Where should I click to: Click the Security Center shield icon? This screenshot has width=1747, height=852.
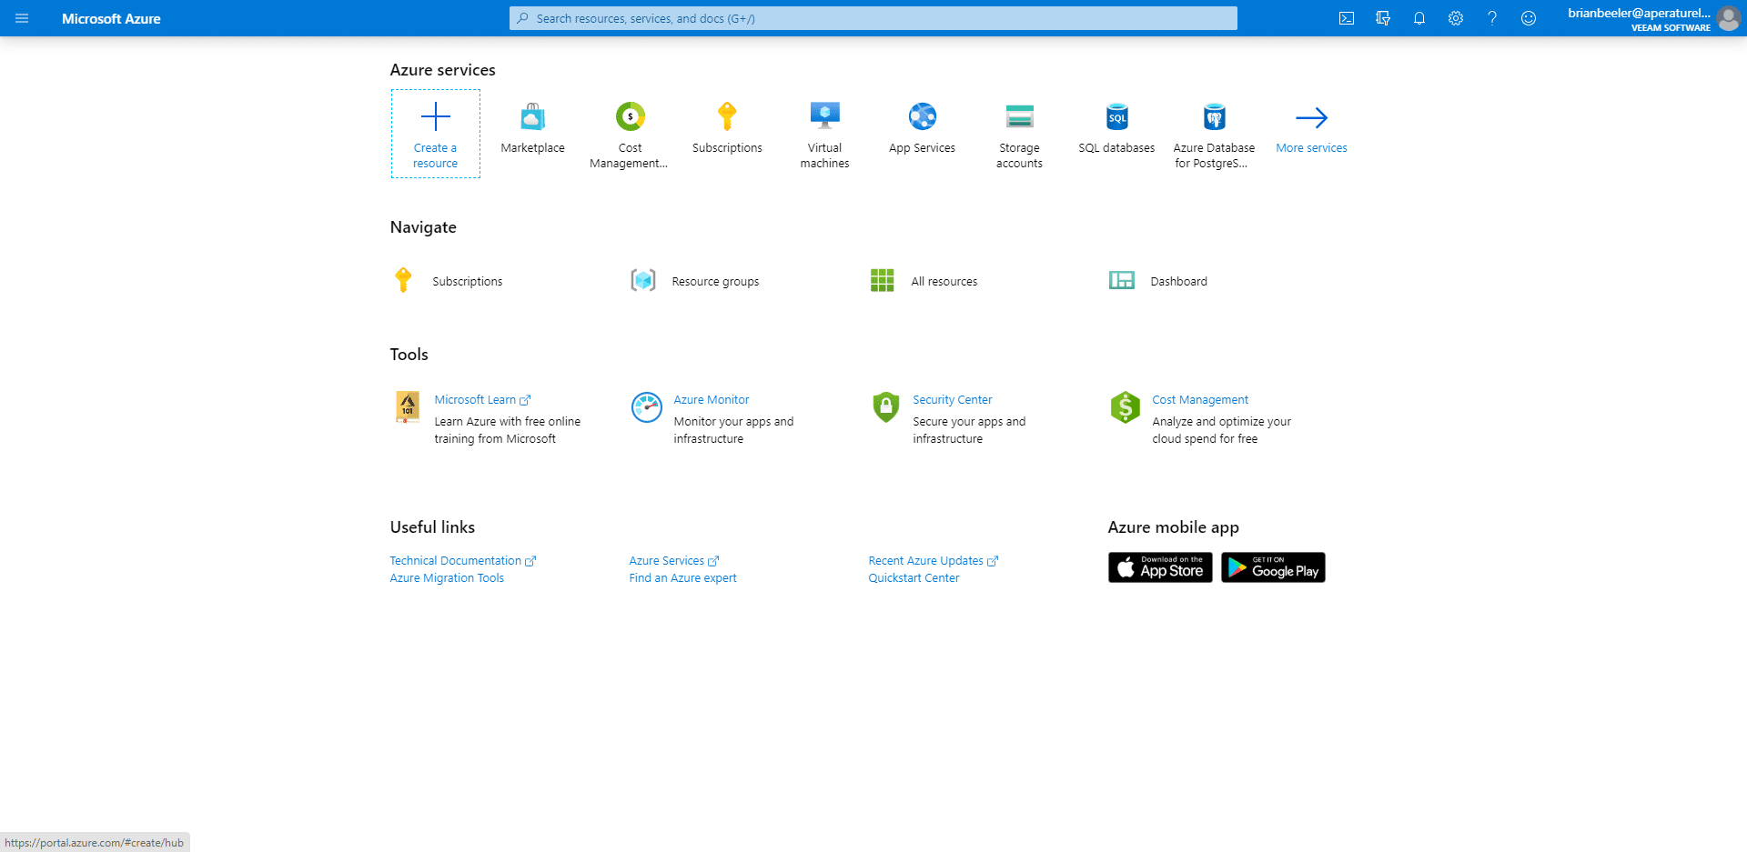[886, 406]
